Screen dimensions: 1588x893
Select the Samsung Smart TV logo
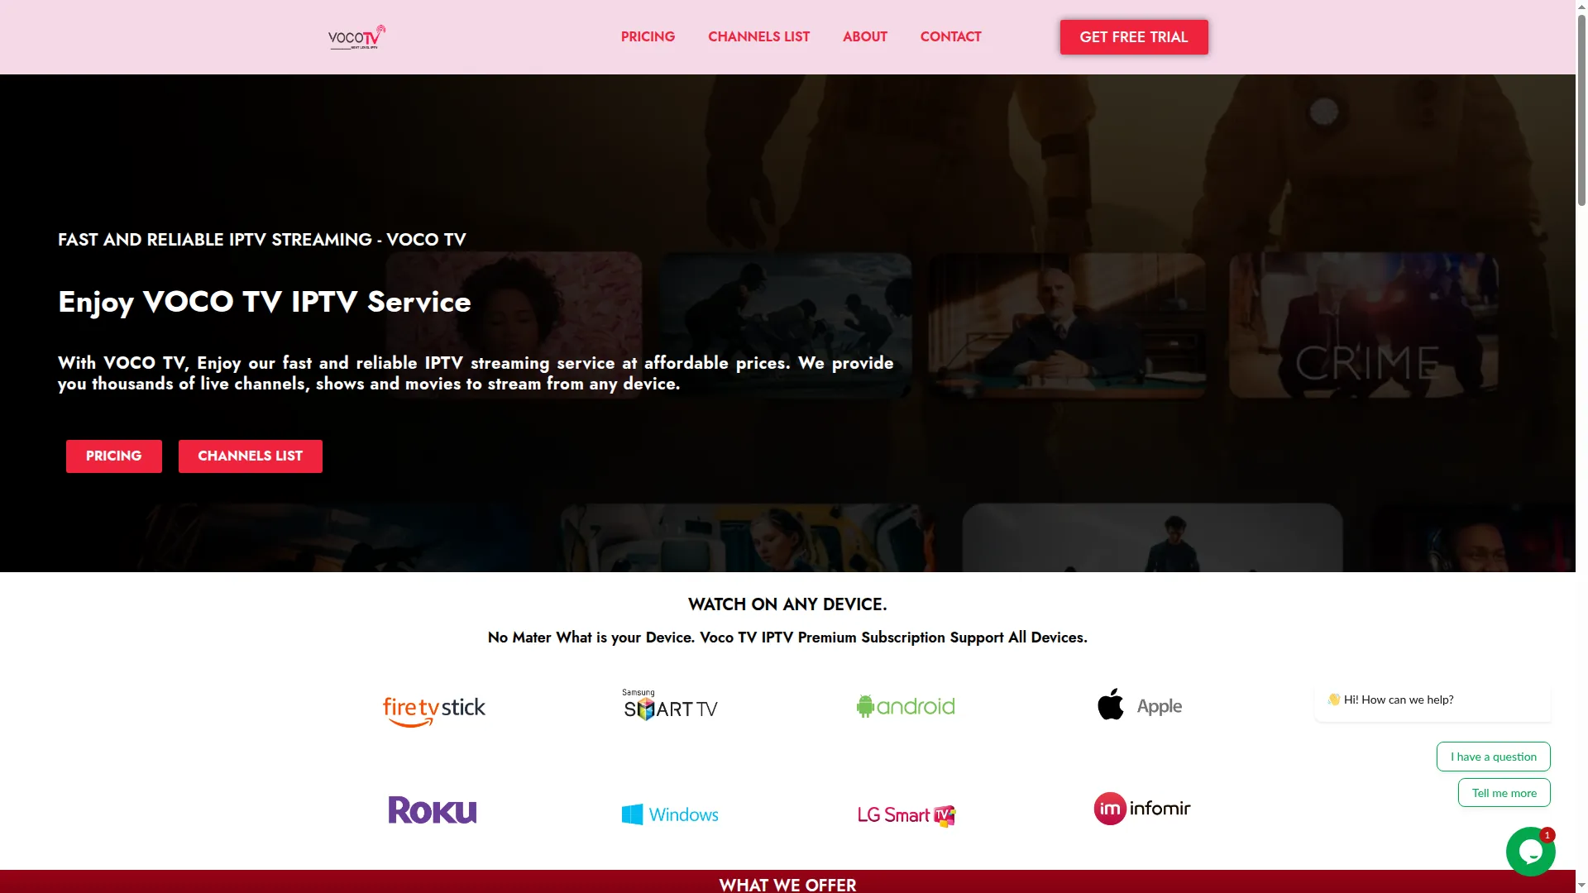[670, 705]
